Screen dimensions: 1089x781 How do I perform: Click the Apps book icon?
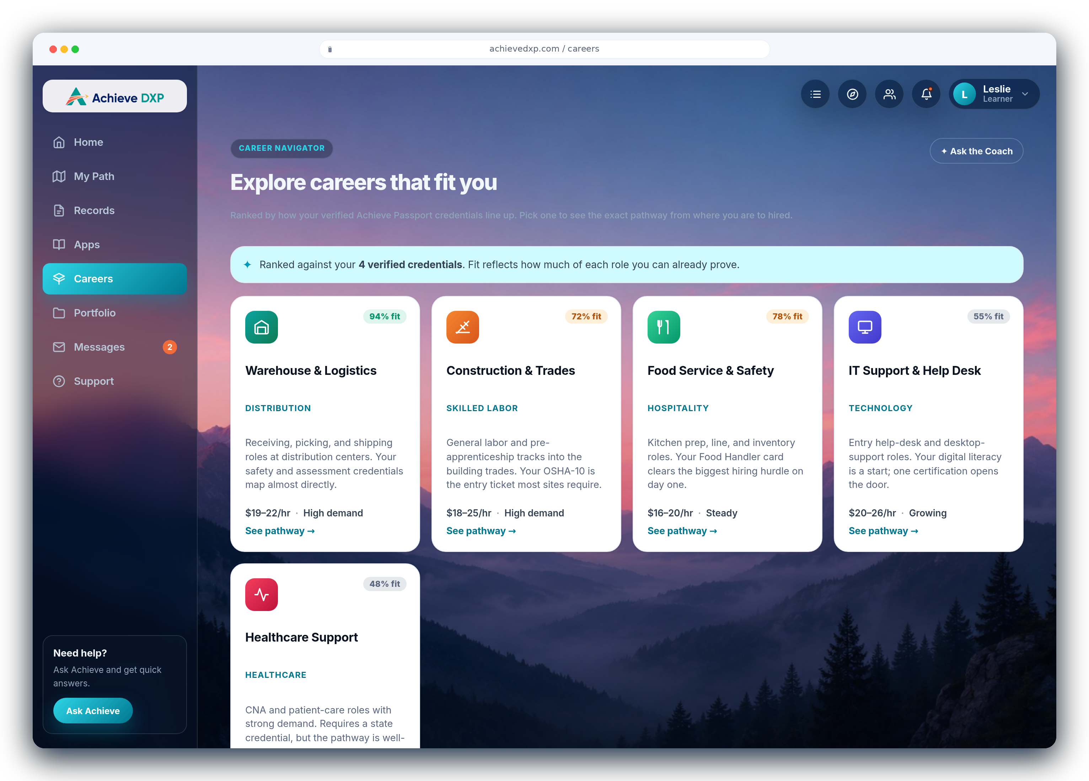[59, 245]
